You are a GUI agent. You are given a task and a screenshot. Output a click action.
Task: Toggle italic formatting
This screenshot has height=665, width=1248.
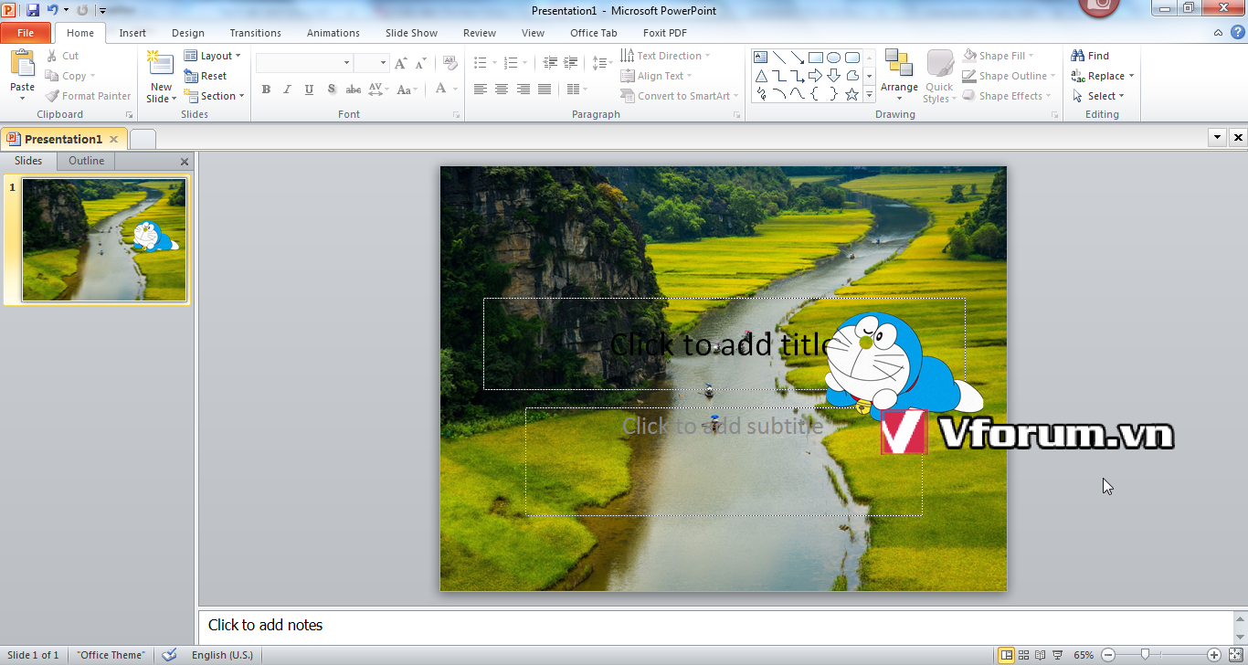[x=287, y=90]
